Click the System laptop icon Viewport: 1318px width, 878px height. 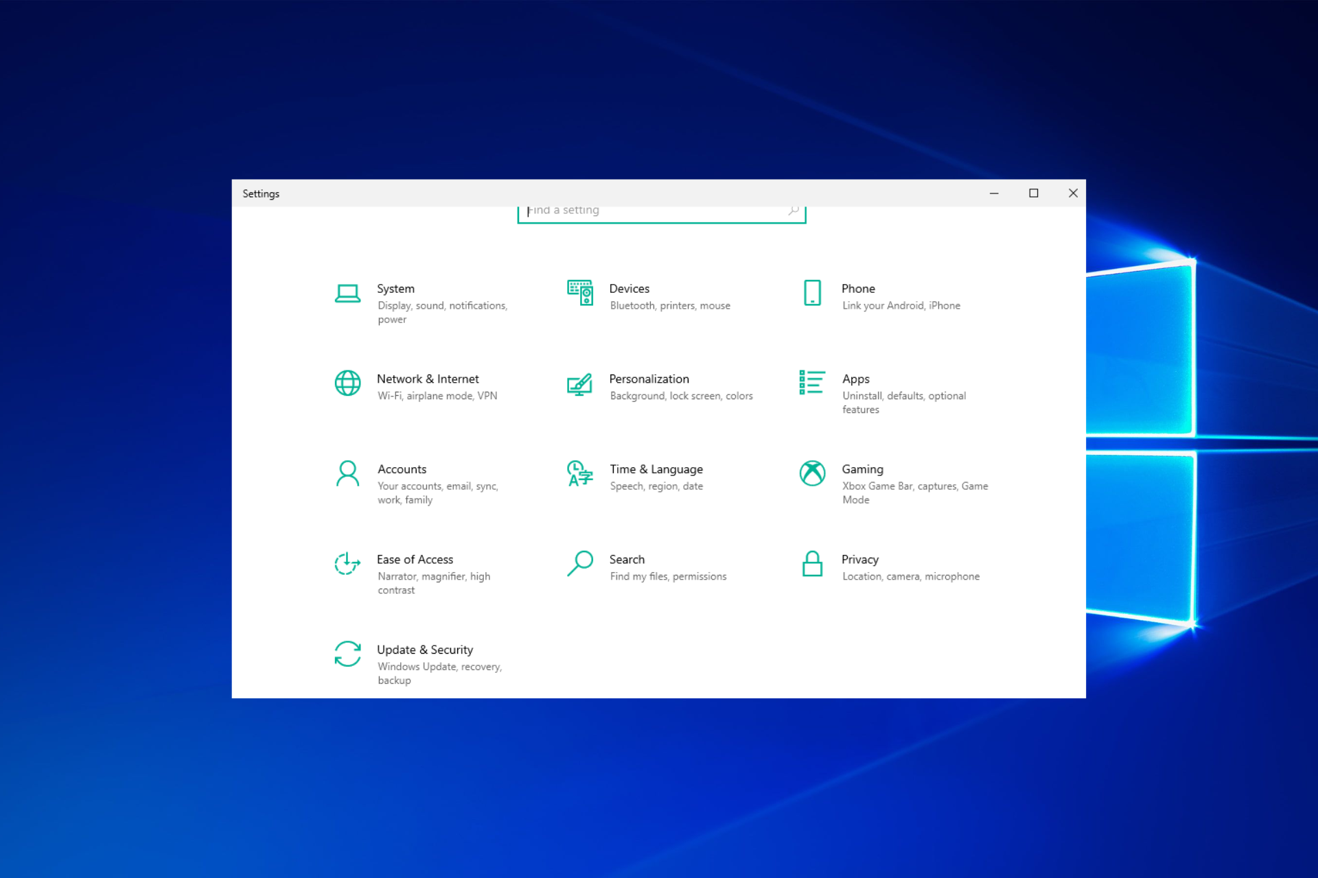[347, 294]
